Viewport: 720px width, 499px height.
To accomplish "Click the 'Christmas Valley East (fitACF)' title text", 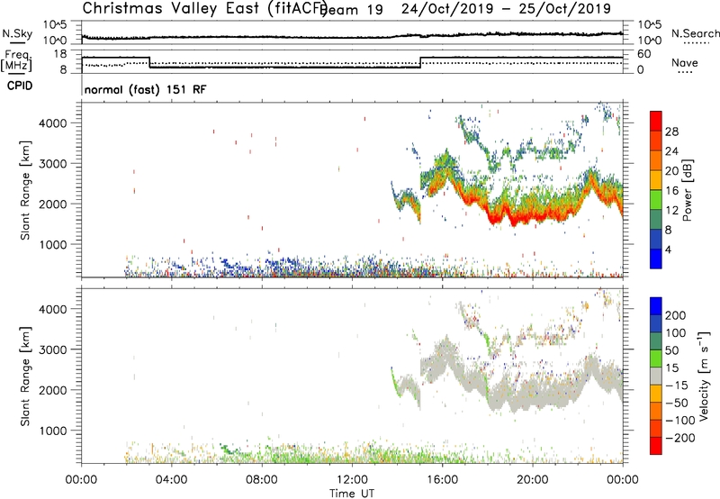I will point(205,8).
